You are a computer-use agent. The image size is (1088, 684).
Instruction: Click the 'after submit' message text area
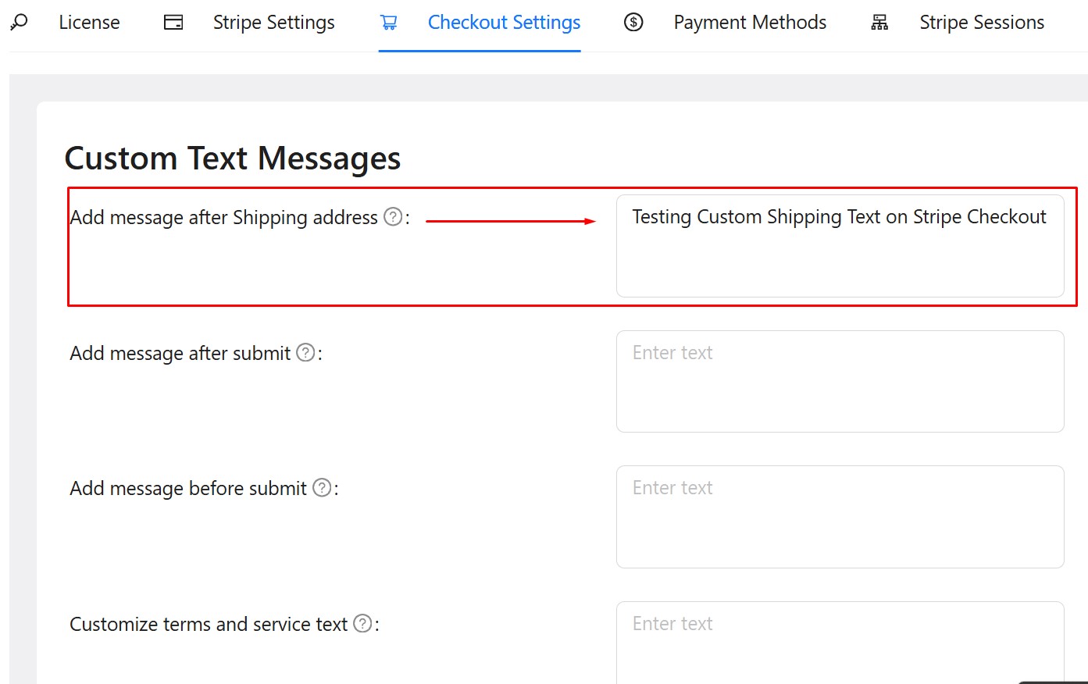pyautogui.click(x=840, y=382)
